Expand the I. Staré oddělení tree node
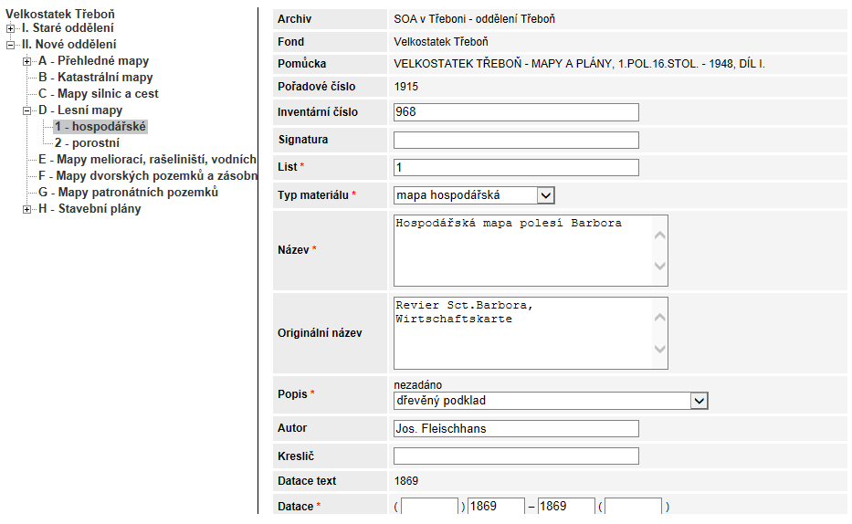 [x=10, y=28]
